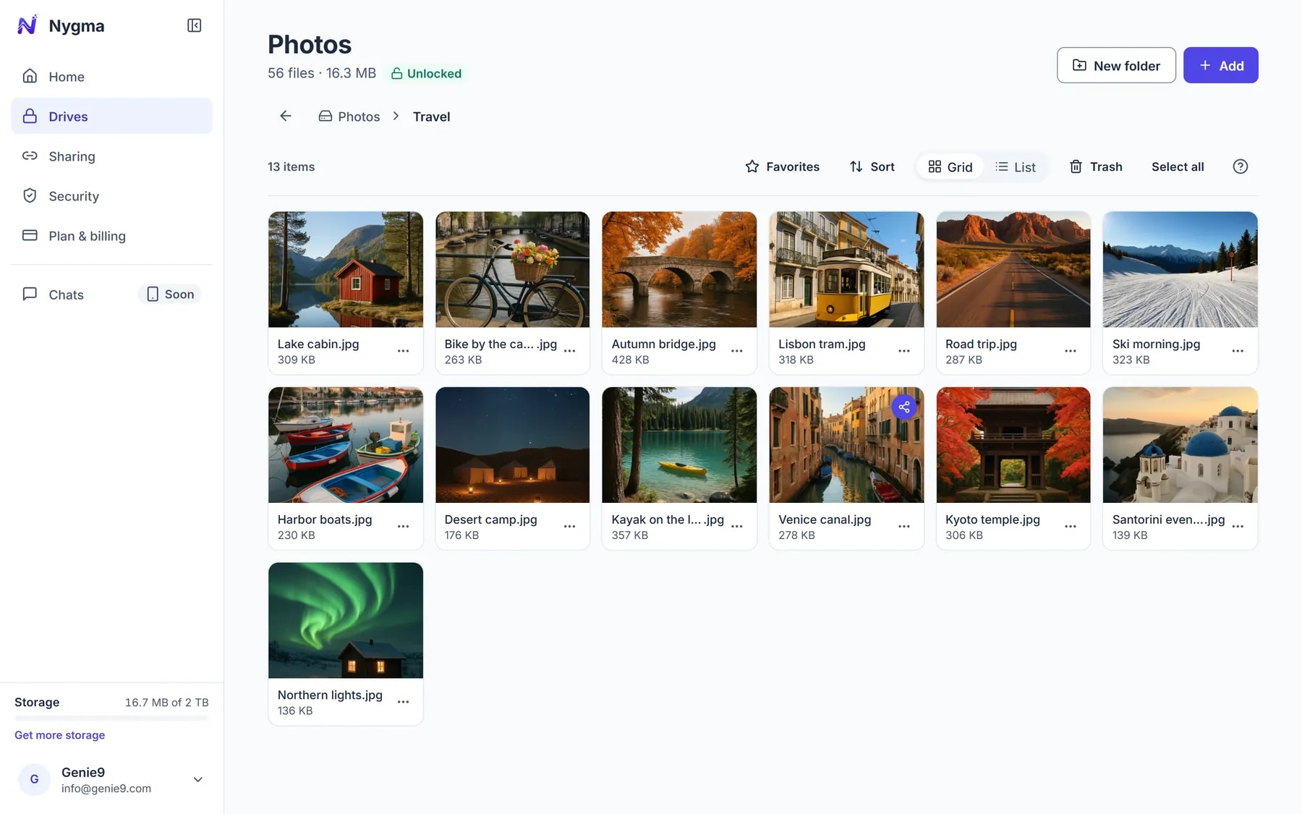Open the help question mark icon
The image size is (1302, 814).
pyautogui.click(x=1240, y=166)
